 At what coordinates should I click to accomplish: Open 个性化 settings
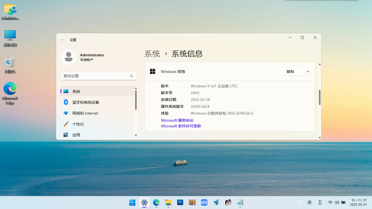97,124
